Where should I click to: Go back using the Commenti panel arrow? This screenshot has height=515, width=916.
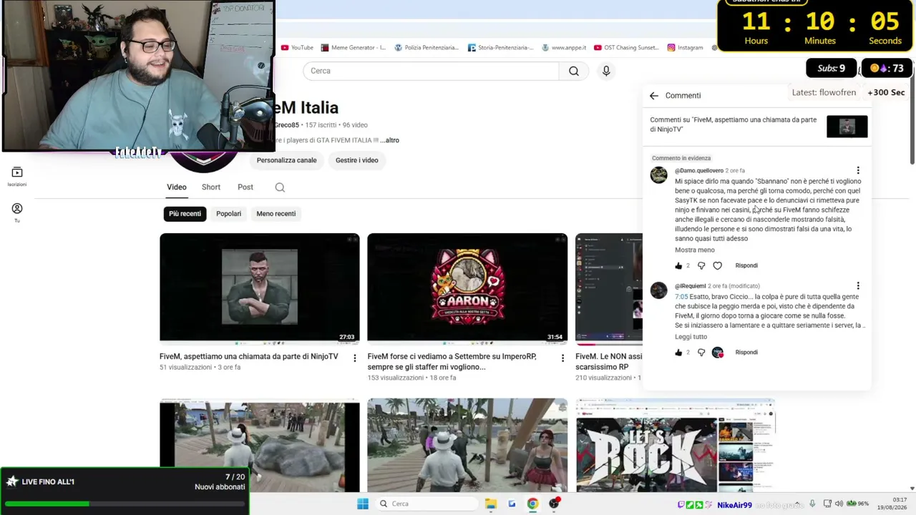653,95
